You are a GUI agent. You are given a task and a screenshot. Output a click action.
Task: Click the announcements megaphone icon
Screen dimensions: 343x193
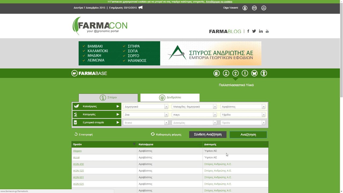click(x=140, y=8)
